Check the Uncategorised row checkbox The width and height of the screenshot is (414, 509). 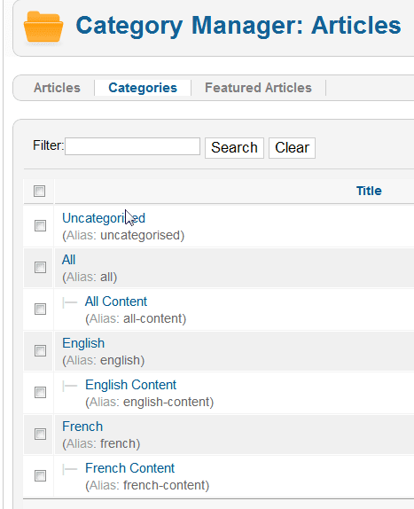[40, 225]
